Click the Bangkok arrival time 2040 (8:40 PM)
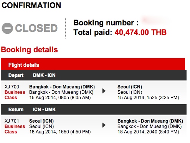The image size is (190, 143). coord(163,132)
